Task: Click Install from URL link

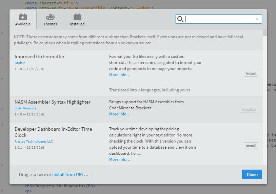Action: point(70,174)
